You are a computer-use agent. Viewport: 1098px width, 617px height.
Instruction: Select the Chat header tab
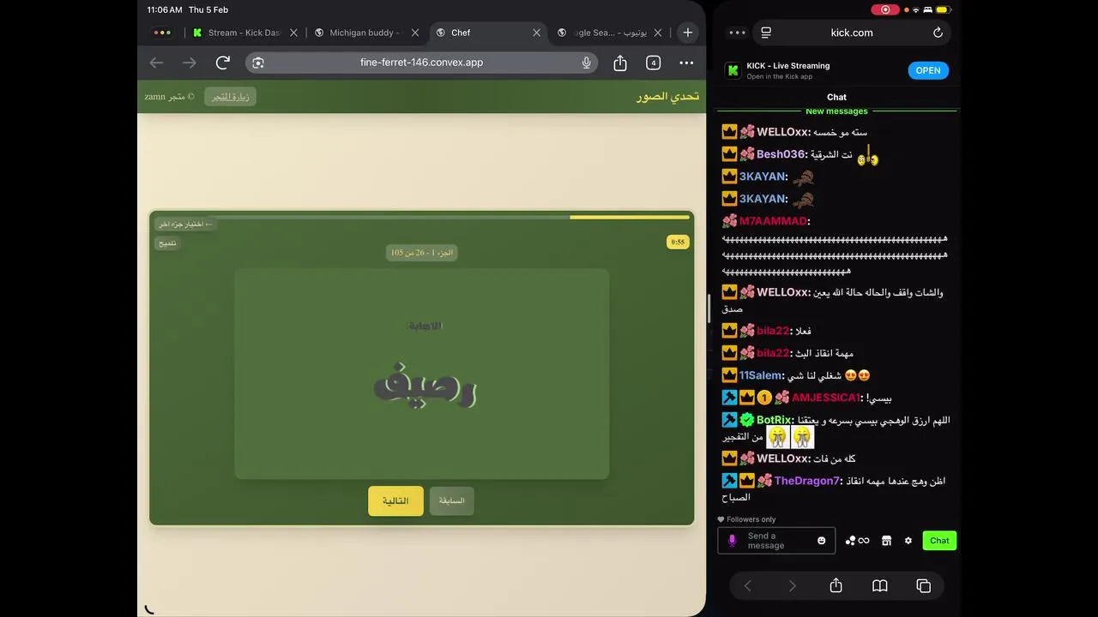(x=836, y=97)
